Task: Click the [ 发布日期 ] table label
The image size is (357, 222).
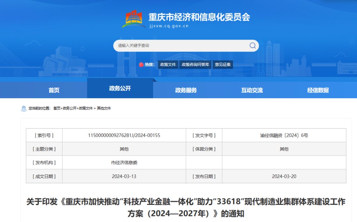Action: click(204, 176)
